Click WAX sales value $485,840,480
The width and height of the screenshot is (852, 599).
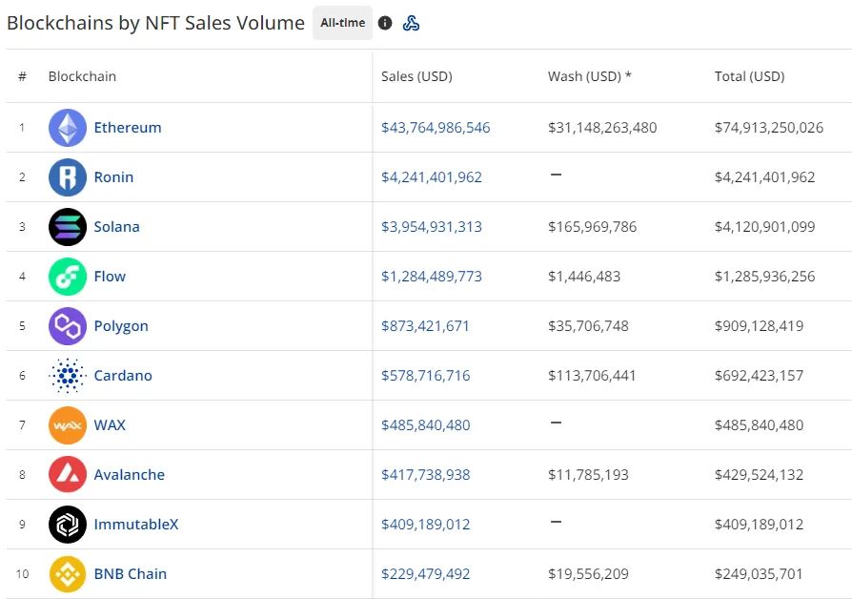pos(425,424)
